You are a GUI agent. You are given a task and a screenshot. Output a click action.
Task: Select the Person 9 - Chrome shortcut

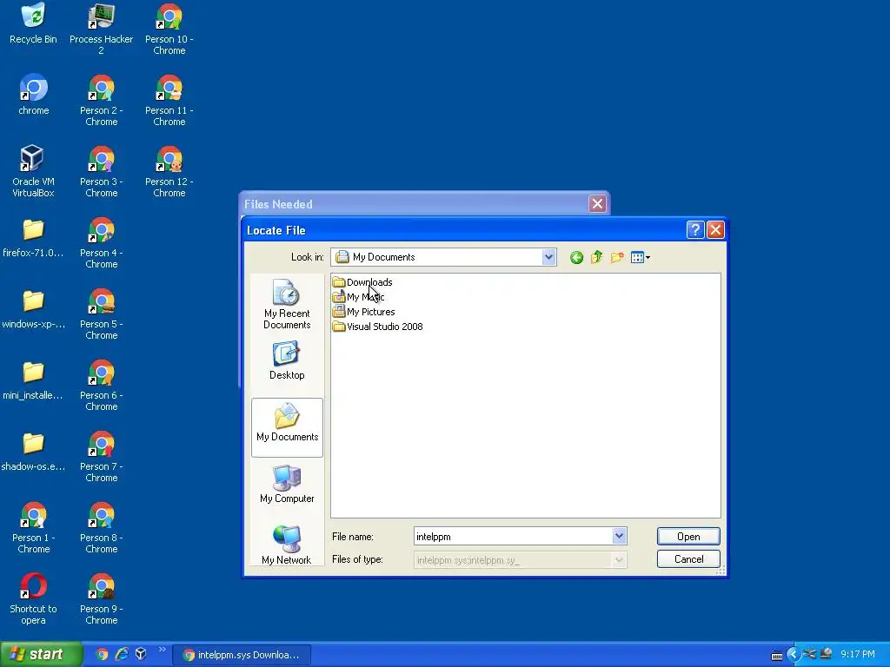point(101,598)
